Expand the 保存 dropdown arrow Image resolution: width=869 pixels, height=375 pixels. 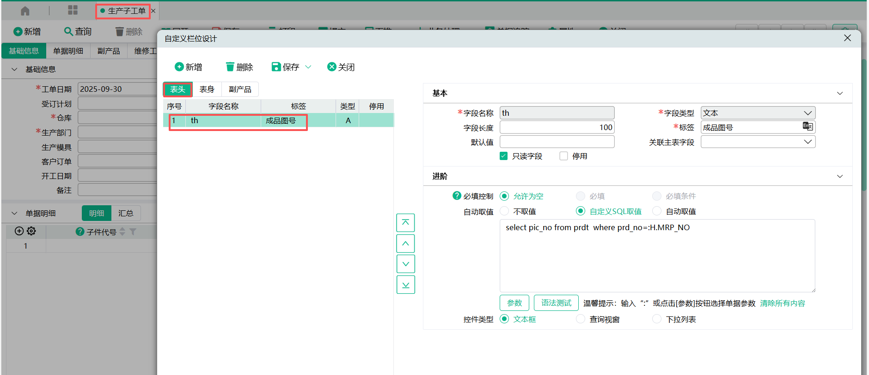coord(308,67)
